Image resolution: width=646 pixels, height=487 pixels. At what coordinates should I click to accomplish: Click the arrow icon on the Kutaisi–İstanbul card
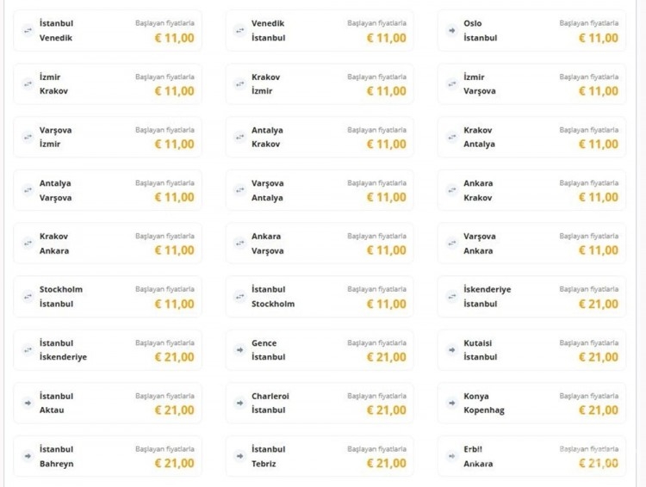tap(451, 350)
